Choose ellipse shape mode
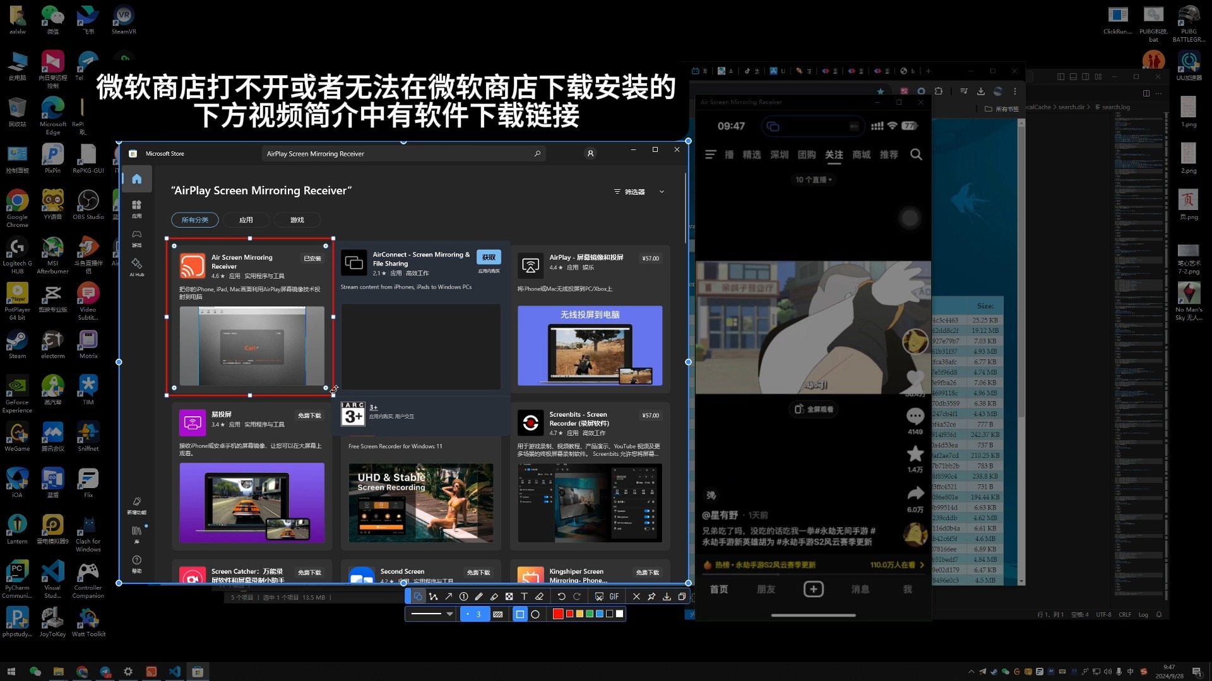Image resolution: width=1212 pixels, height=681 pixels. point(535,614)
